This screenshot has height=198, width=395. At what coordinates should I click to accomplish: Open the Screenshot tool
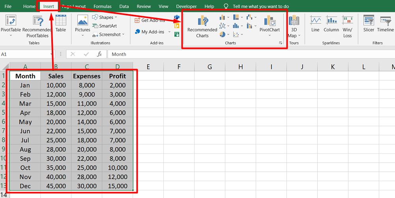(x=109, y=34)
